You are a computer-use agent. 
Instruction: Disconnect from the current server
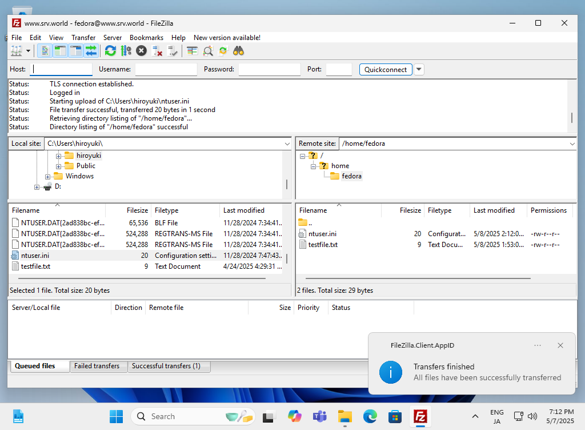pyautogui.click(x=157, y=51)
